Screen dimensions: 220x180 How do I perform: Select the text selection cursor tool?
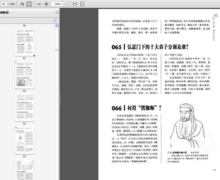pyautogui.click(x=22, y=4)
